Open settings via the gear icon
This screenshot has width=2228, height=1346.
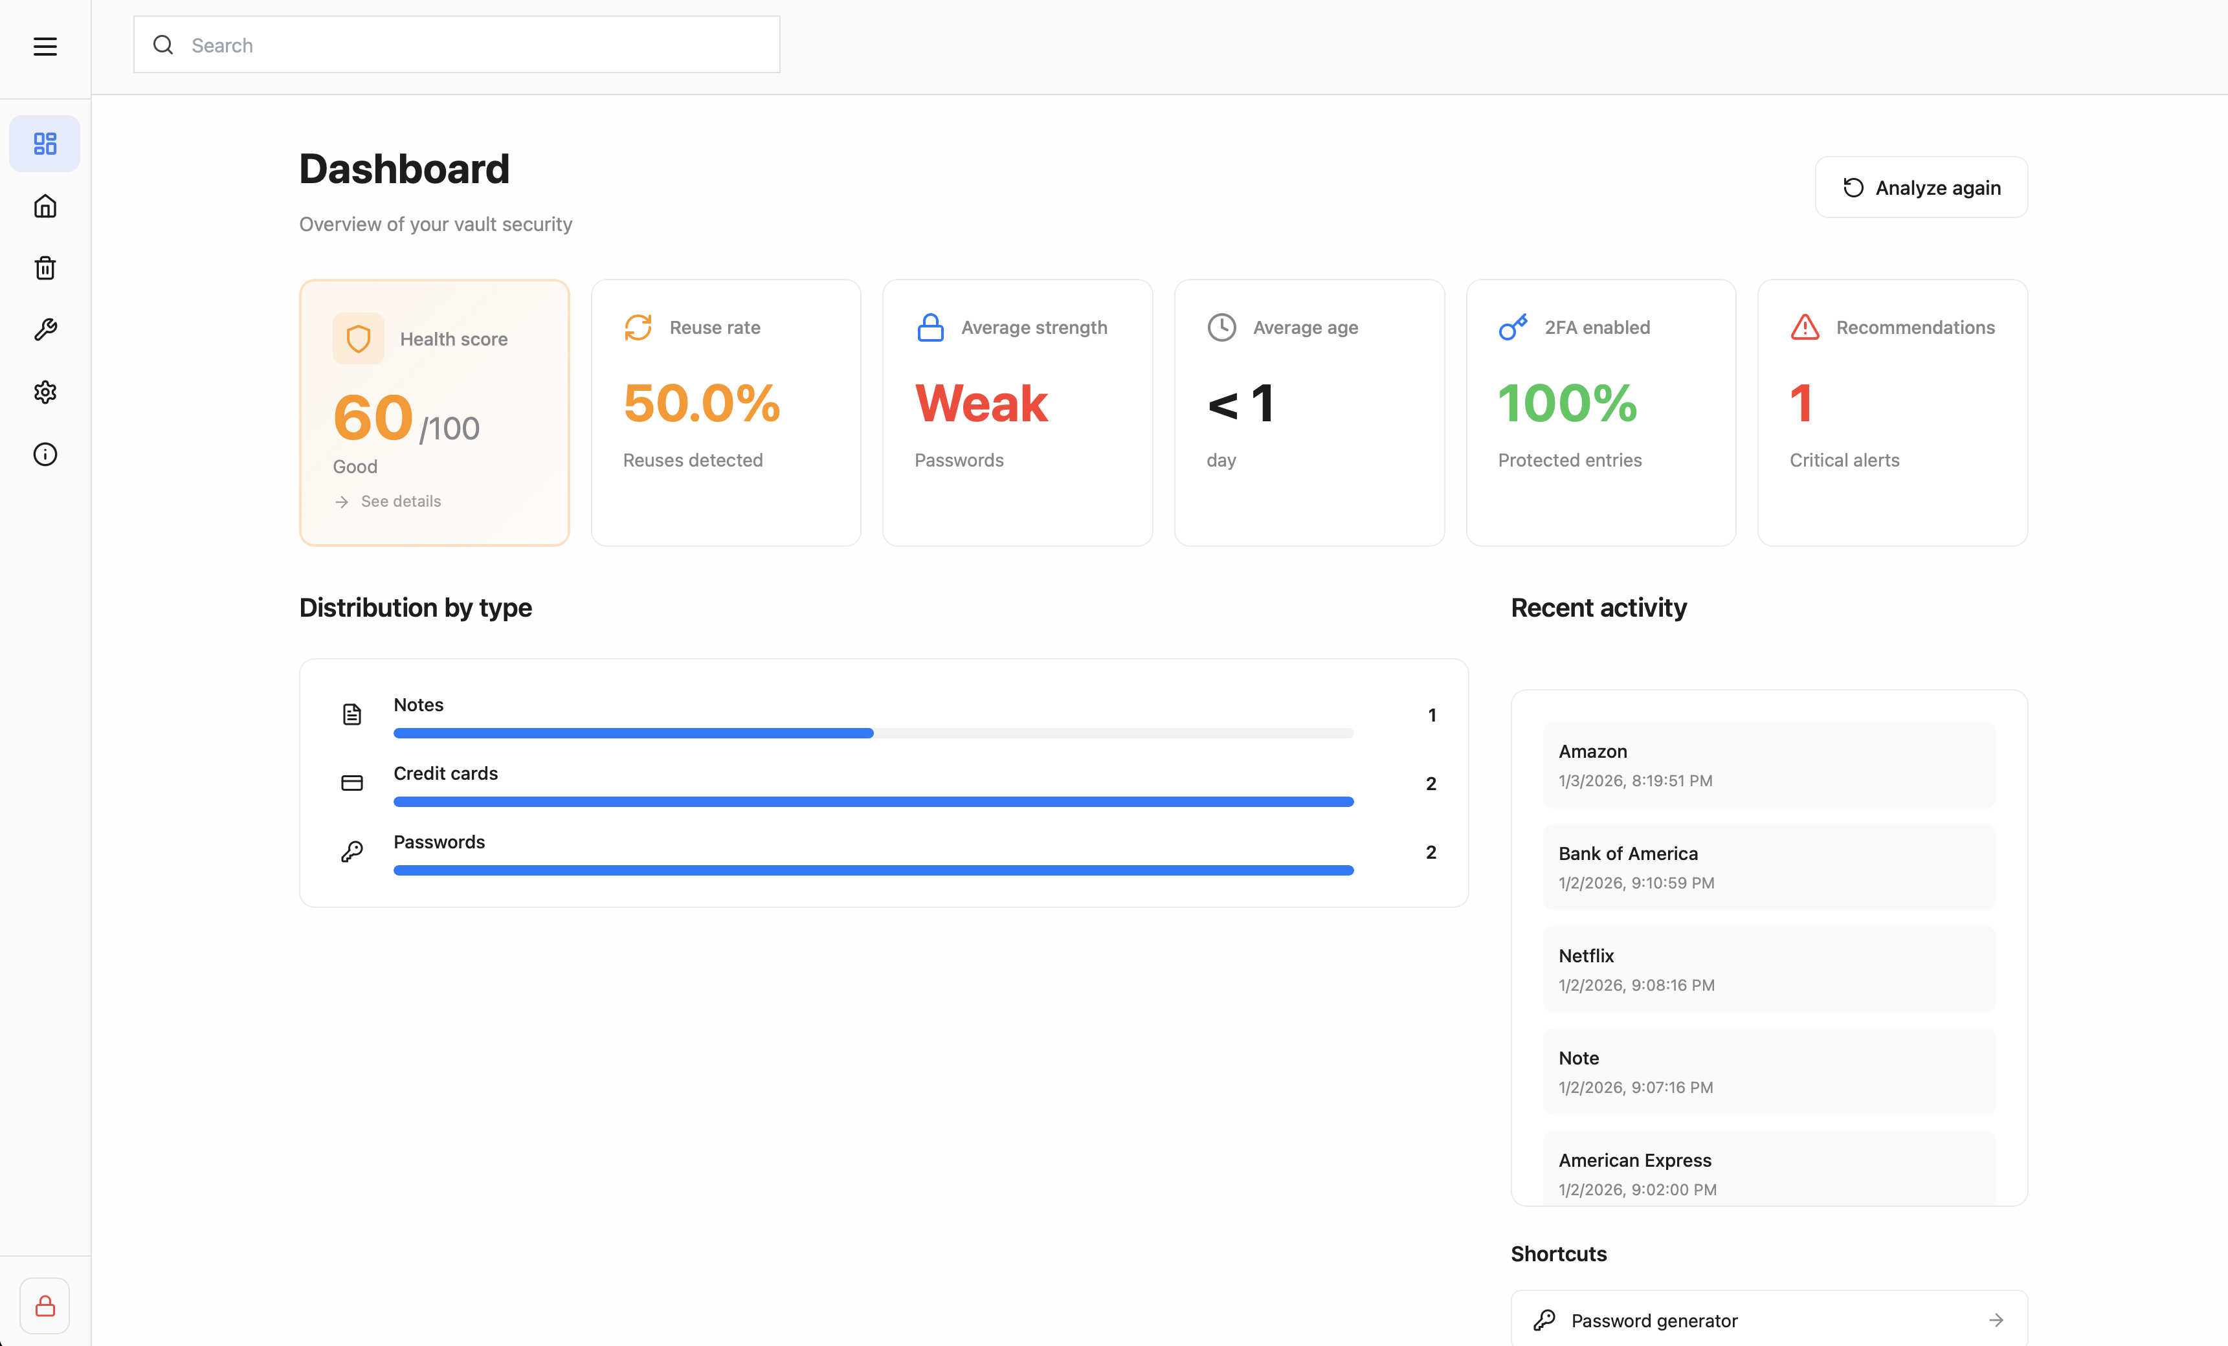click(x=45, y=392)
